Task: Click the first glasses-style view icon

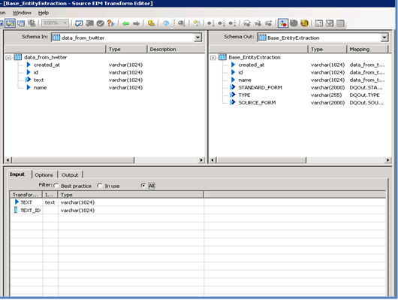Action: coord(247,23)
